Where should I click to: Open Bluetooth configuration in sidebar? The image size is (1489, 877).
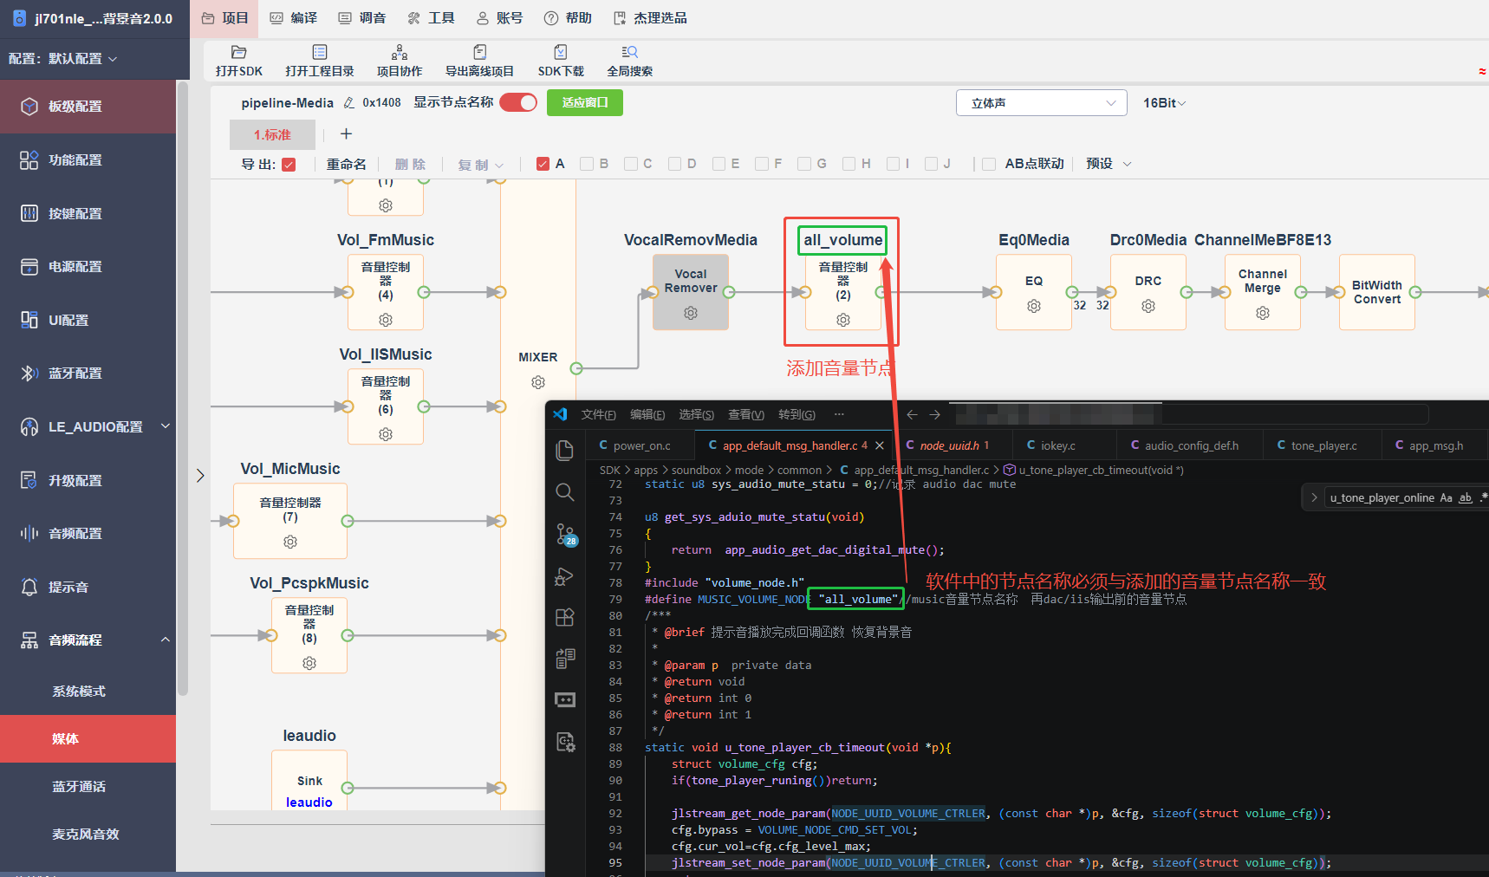[x=75, y=374]
